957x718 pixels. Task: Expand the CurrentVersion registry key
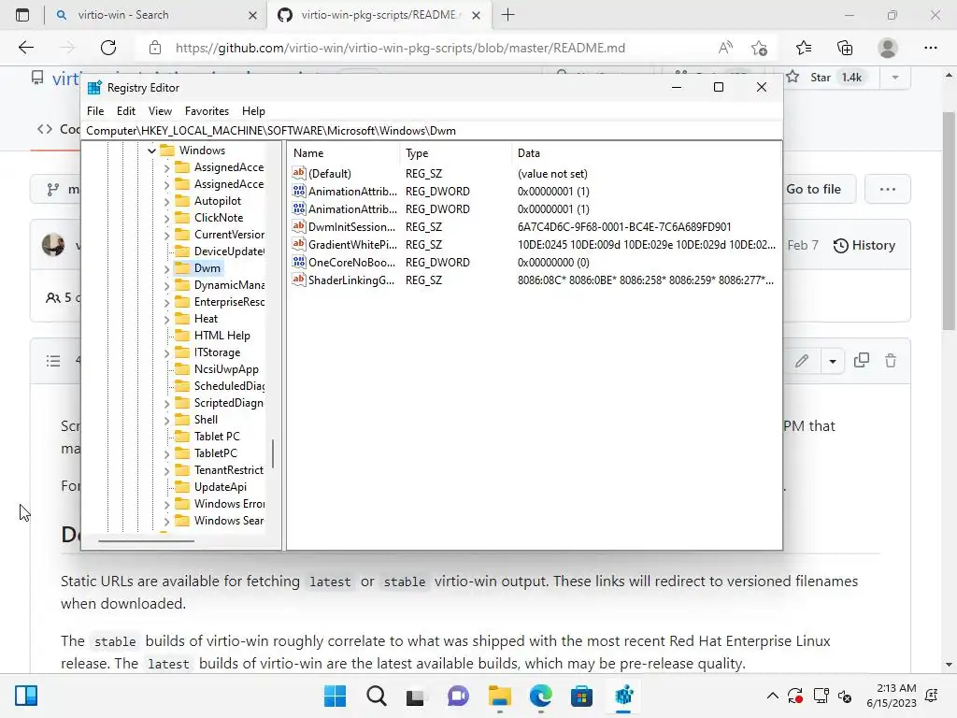[166, 235]
